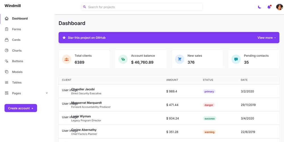Click the Total clients people icon
This screenshot has width=284, height=142.
66,59
